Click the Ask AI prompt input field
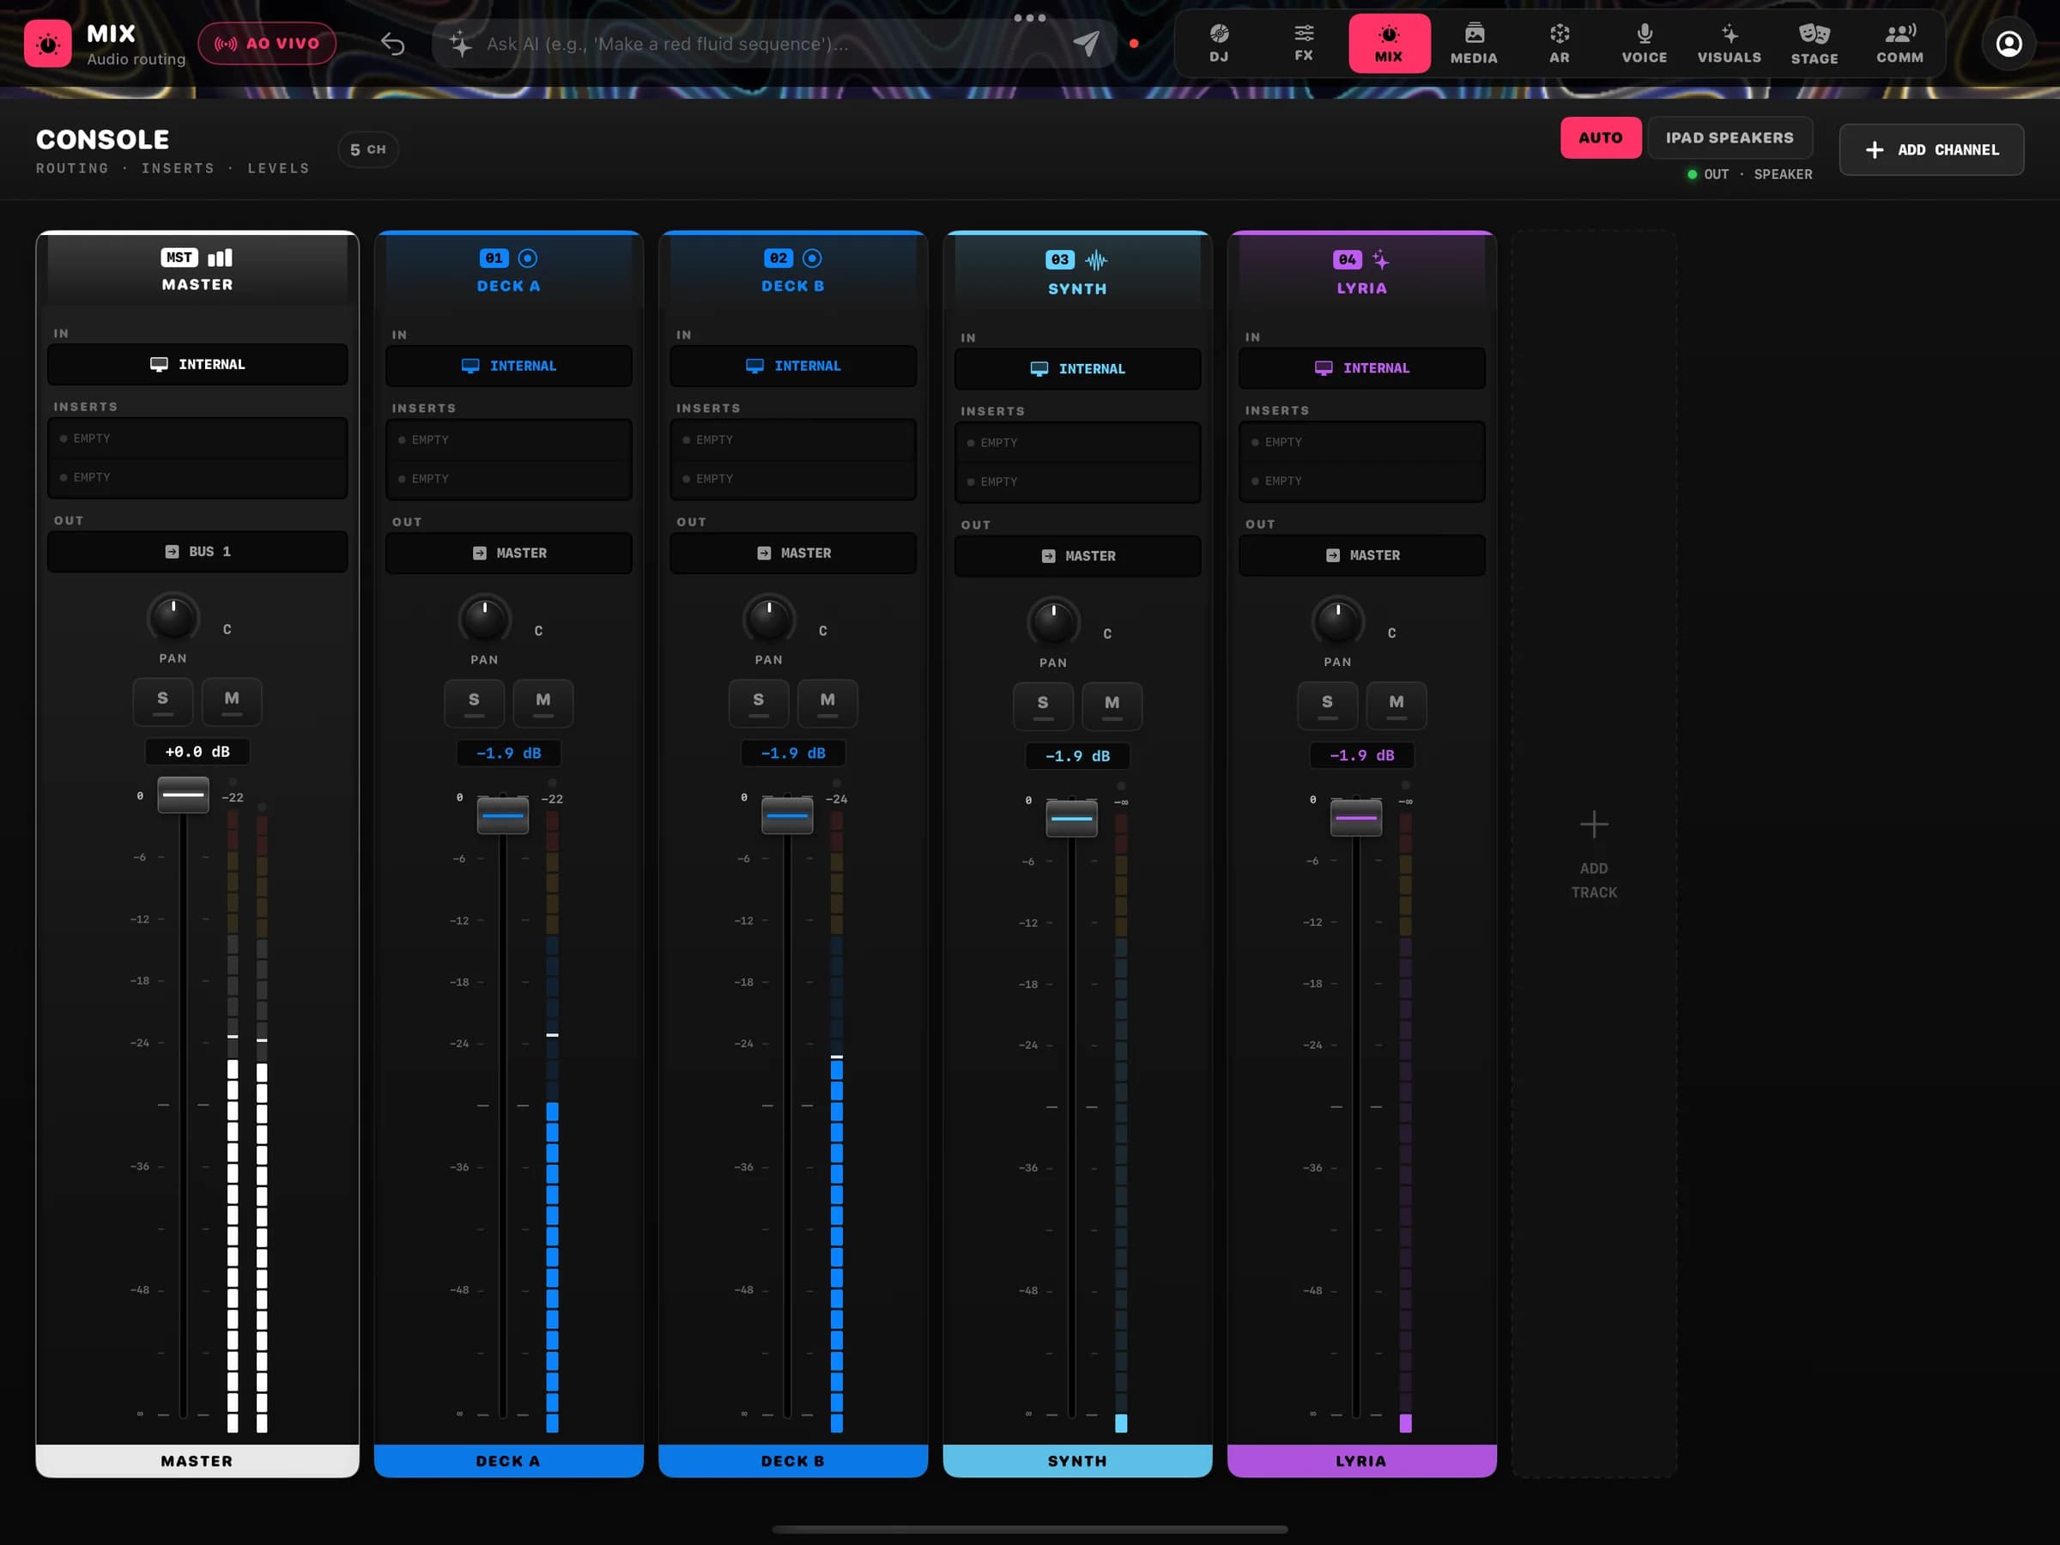Screen dimensions: 2060x1545 point(773,44)
